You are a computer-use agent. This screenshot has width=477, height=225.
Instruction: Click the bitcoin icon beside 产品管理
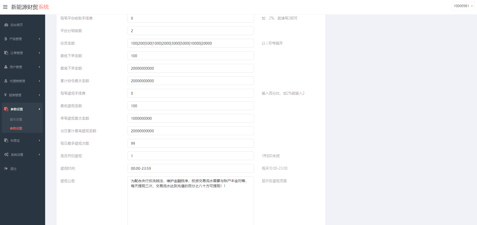[6, 39]
